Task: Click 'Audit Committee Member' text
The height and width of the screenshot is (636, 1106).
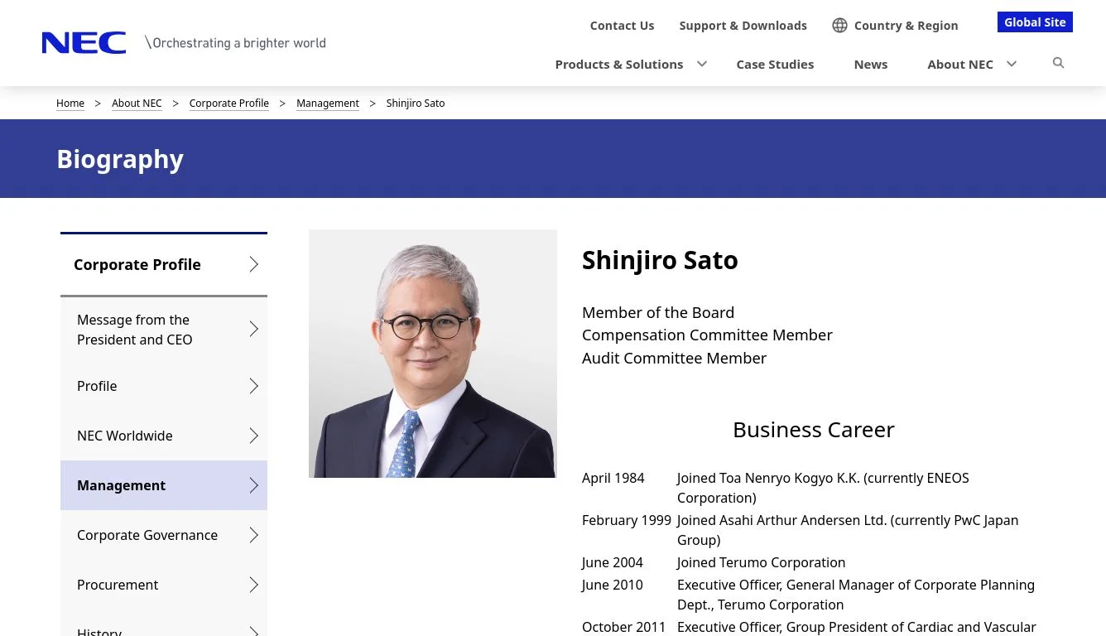Action: (674, 358)
